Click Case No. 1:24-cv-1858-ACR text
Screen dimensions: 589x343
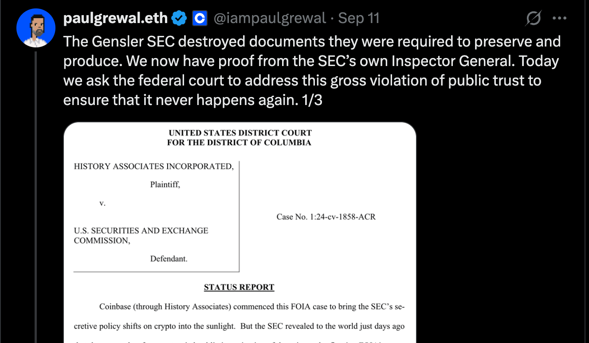(x=326, y=217)
